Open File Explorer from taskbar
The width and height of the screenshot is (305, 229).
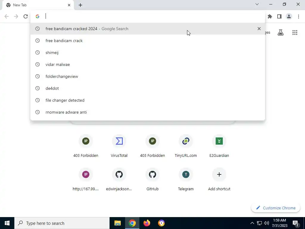[x=117, y=223]
